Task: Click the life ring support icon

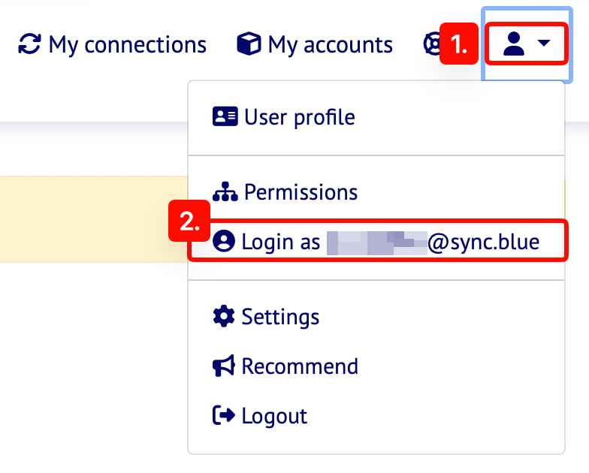Action: [x=432, y=44]
